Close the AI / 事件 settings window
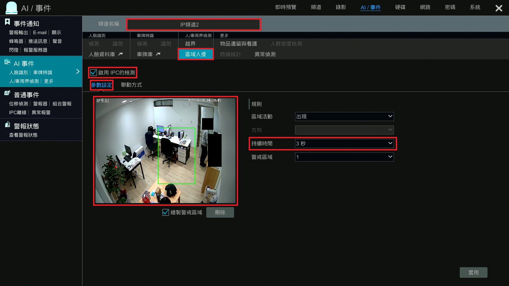The image size is (509, 286). tap(499, 8)
